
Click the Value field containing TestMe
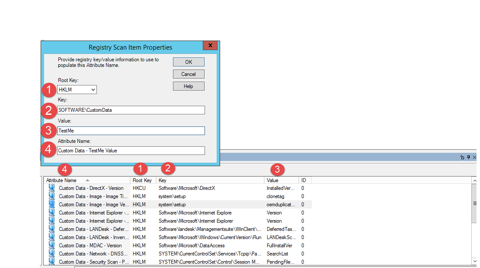(x=130, y=130)
